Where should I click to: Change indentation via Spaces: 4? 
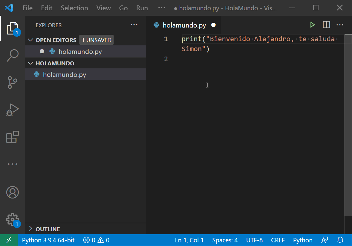point(225,240)
